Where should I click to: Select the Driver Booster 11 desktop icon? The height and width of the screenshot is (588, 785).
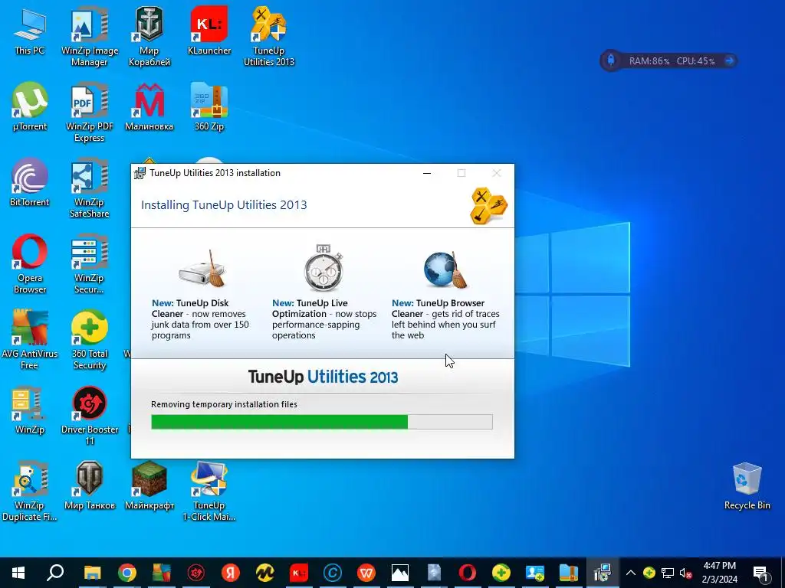(x=90, y=416)
